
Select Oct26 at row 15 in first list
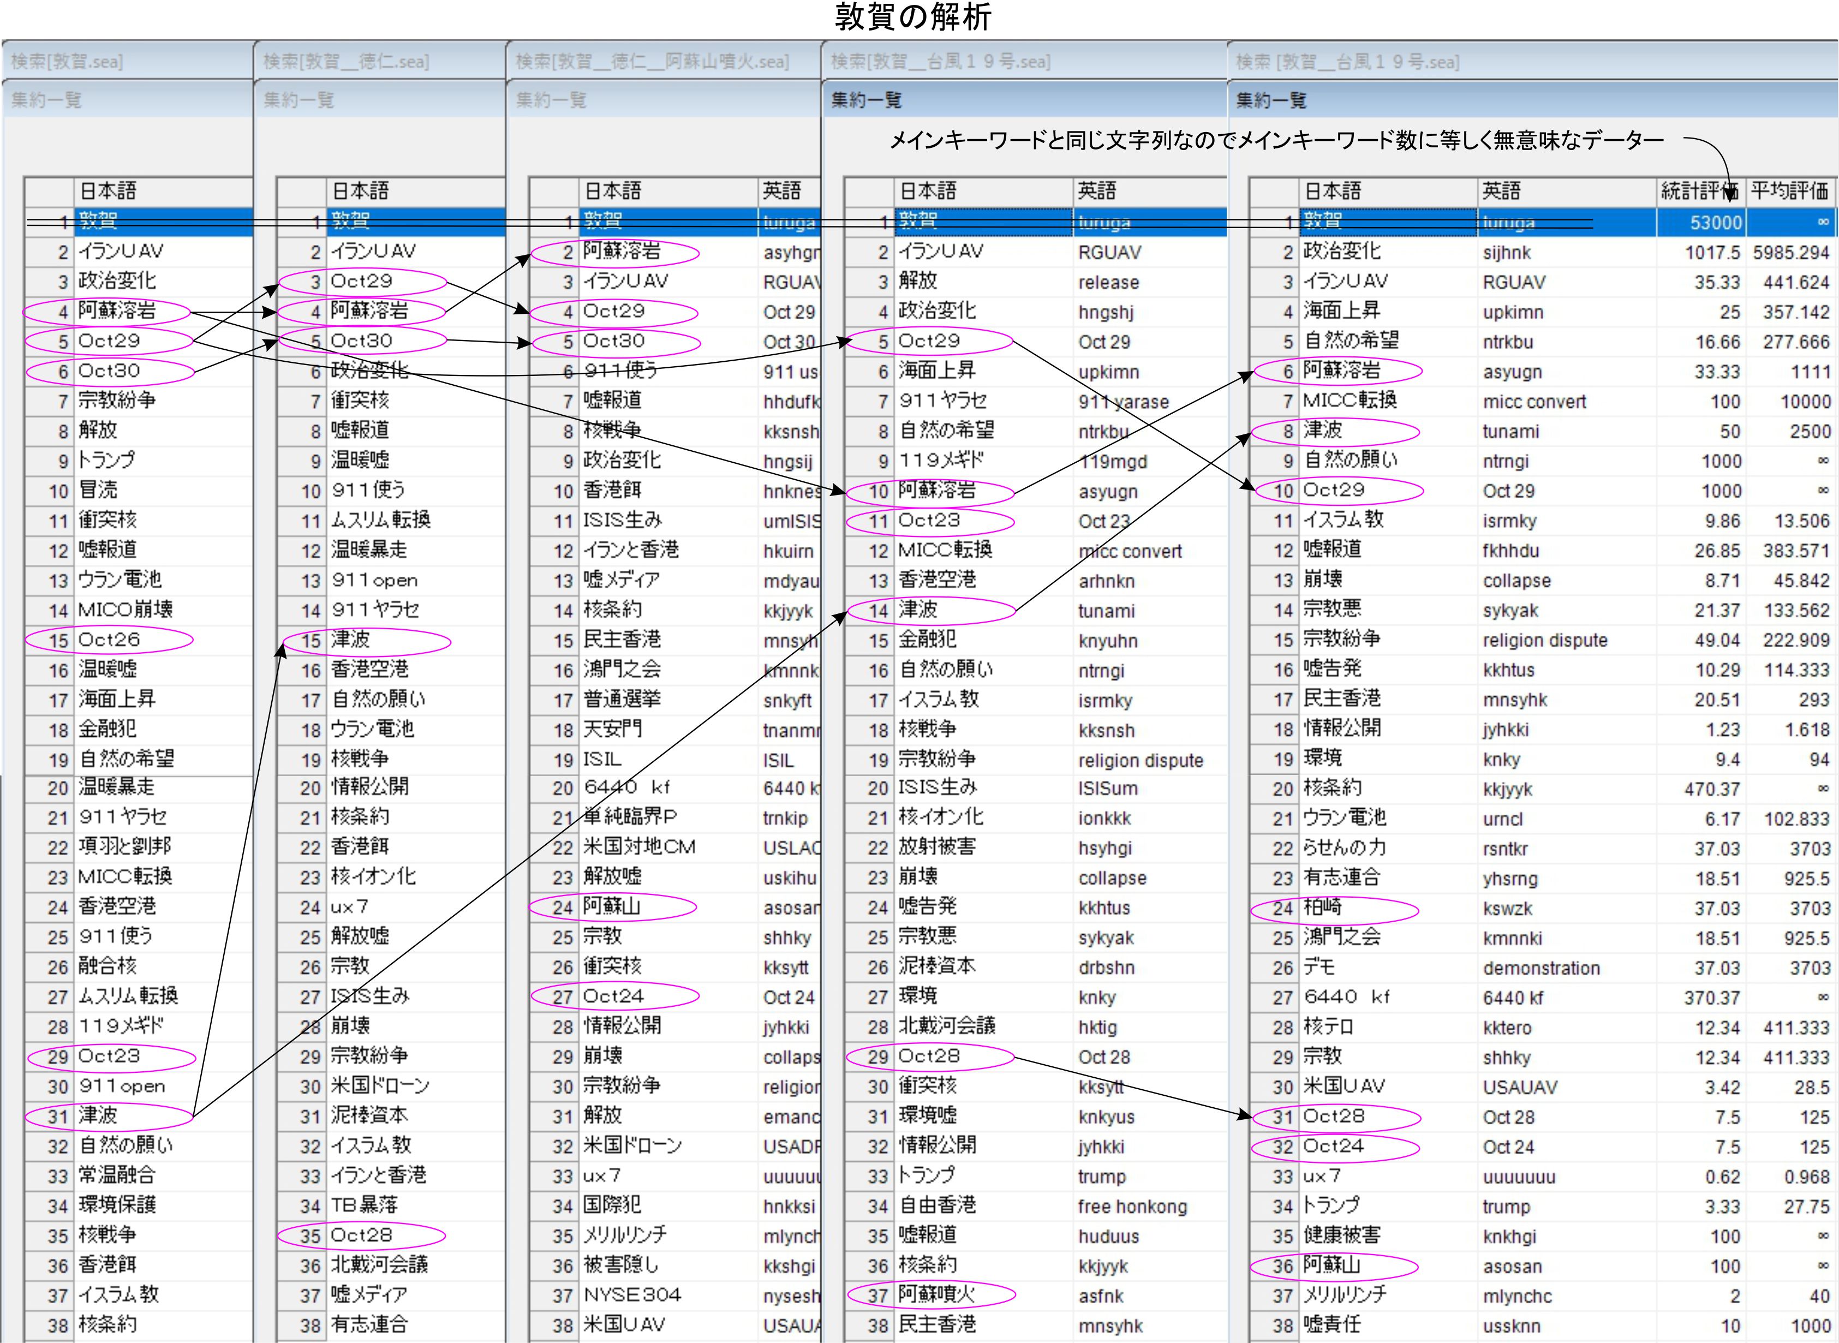click(x=109, y=640)
